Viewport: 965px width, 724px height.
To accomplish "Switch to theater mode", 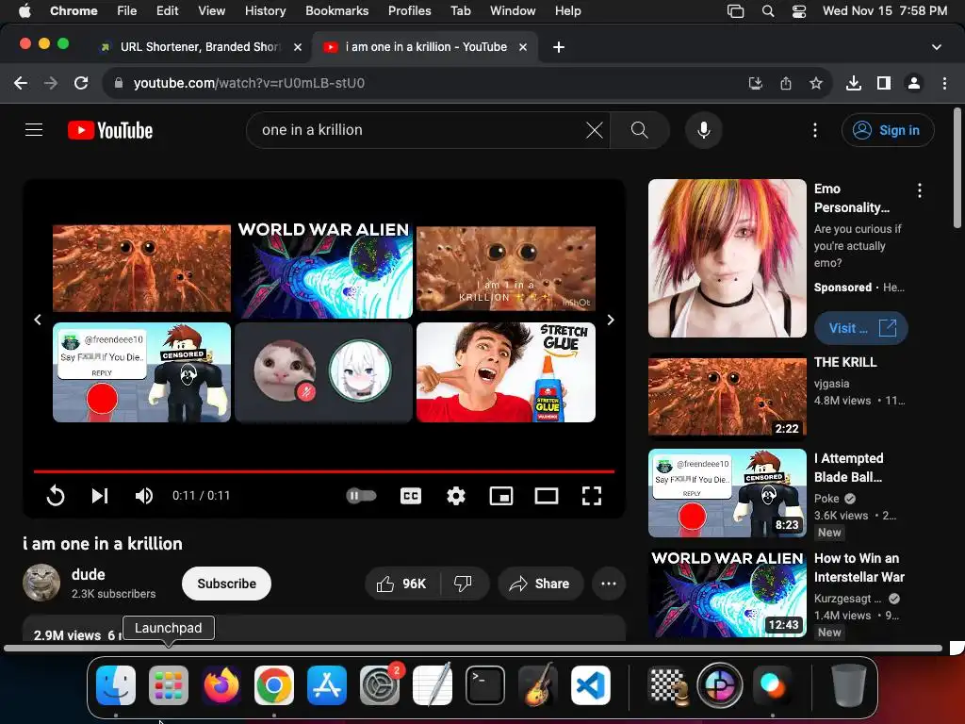I will pos(547,496).
